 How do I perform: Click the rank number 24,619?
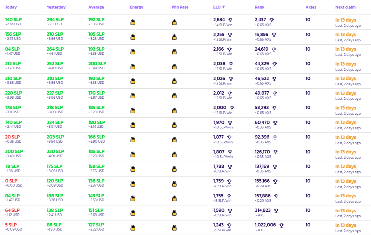pos(261,49)
